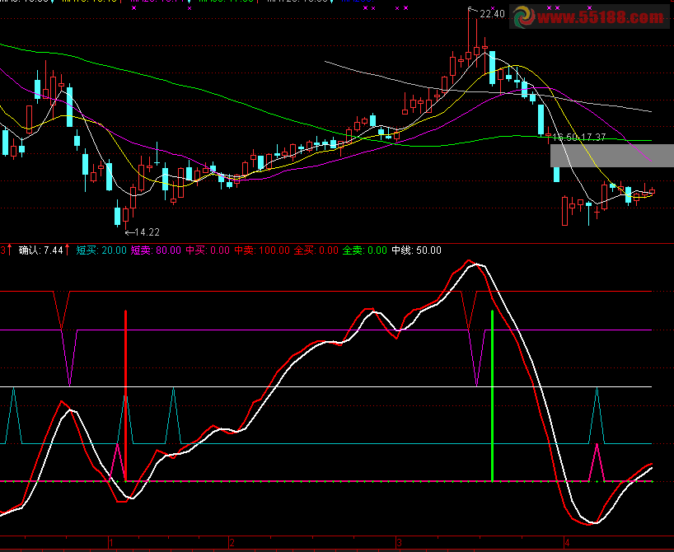Click the 全买: 0.00 indicator label
The image size is (674, 552).
coord(316,250)
